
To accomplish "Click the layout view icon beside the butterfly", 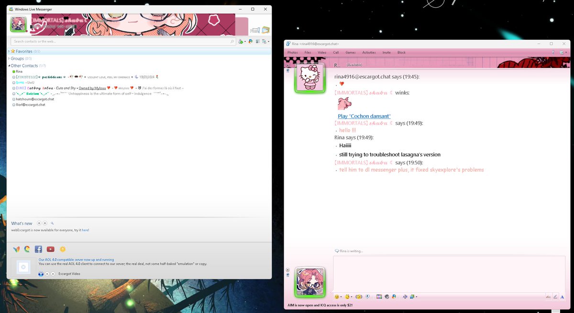I will coord(258,42).
